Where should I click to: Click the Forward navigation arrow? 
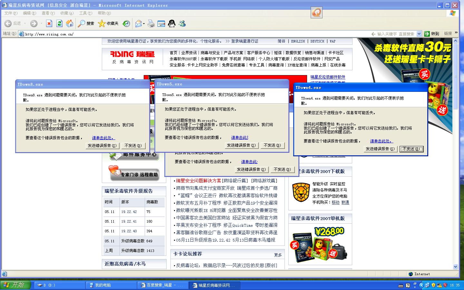34,23
